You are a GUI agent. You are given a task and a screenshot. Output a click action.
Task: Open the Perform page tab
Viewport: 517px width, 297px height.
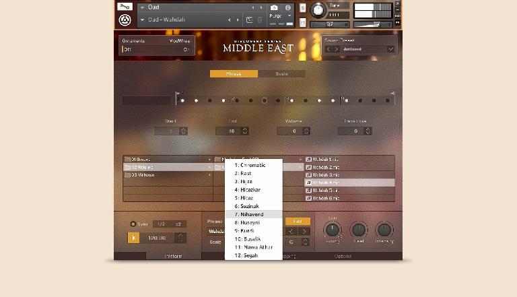tap(174, 256)
